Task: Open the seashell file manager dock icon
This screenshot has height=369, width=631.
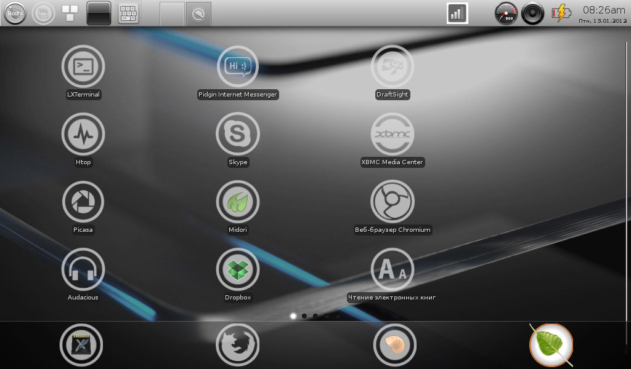Action: point(394,345)
